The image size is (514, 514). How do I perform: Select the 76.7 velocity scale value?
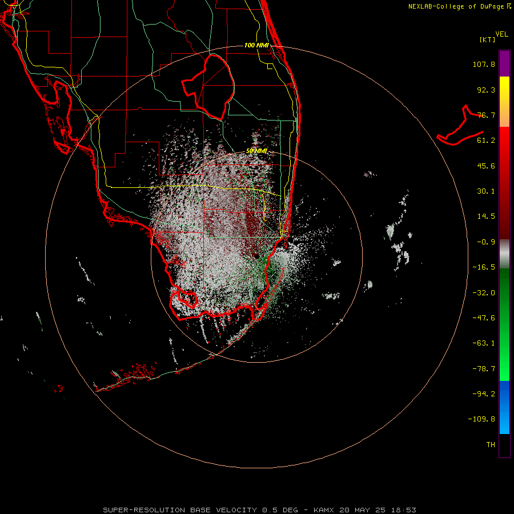pos(486,115)
